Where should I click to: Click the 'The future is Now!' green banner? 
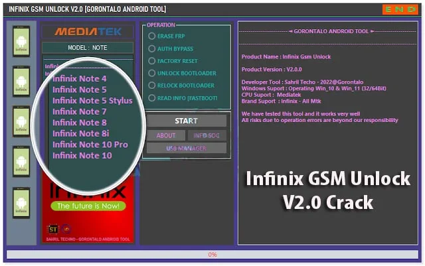88,206
